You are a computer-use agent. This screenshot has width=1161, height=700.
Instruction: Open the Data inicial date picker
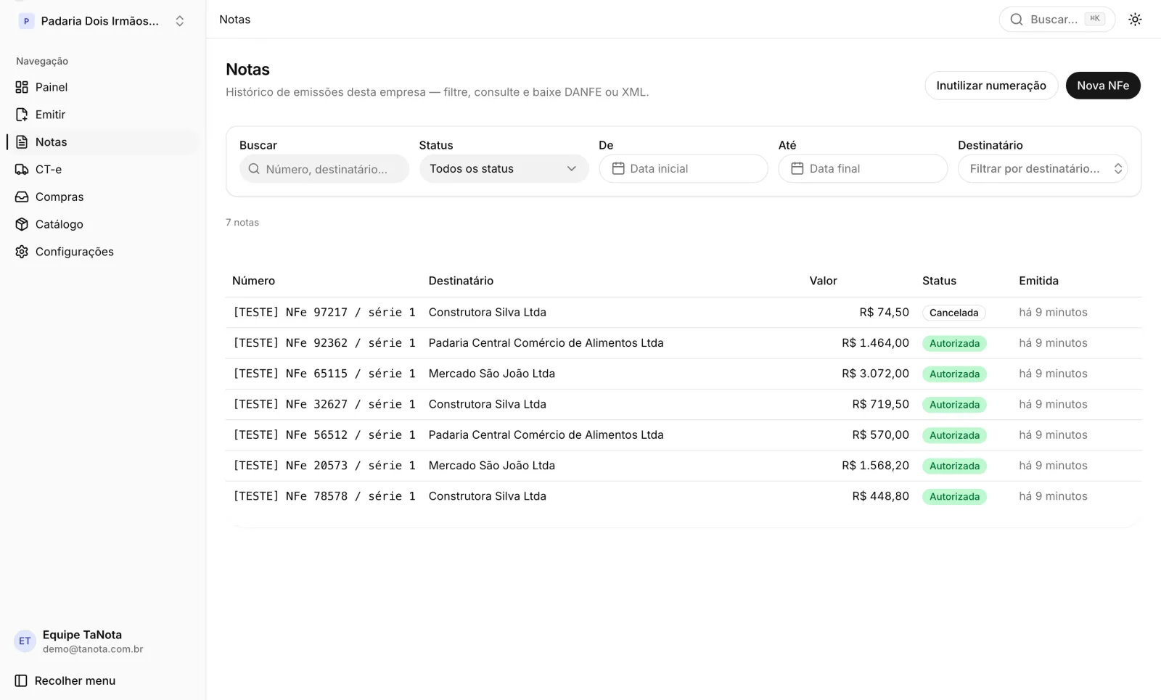684,169
